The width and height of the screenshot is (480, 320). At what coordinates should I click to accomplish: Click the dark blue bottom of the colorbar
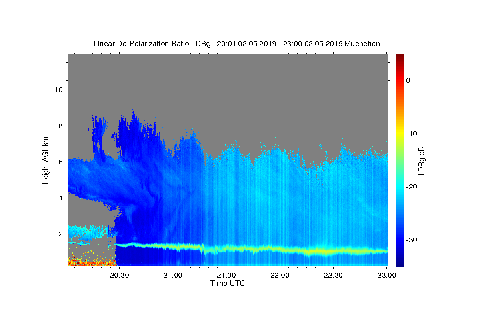(x=400, y=262)
